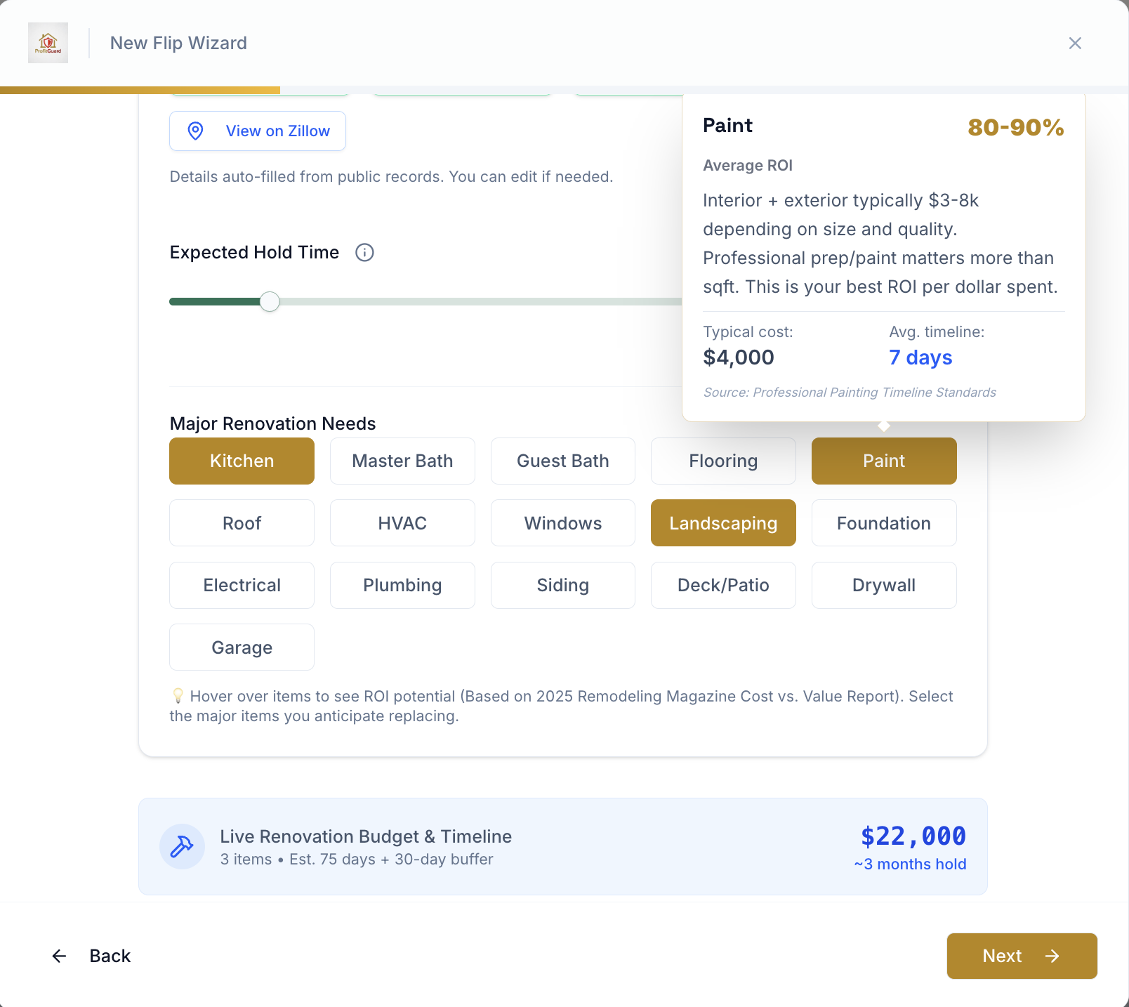Enable the Flooring renovation option
Viewport: 1129px width, 1007px height.
point(723,461)
